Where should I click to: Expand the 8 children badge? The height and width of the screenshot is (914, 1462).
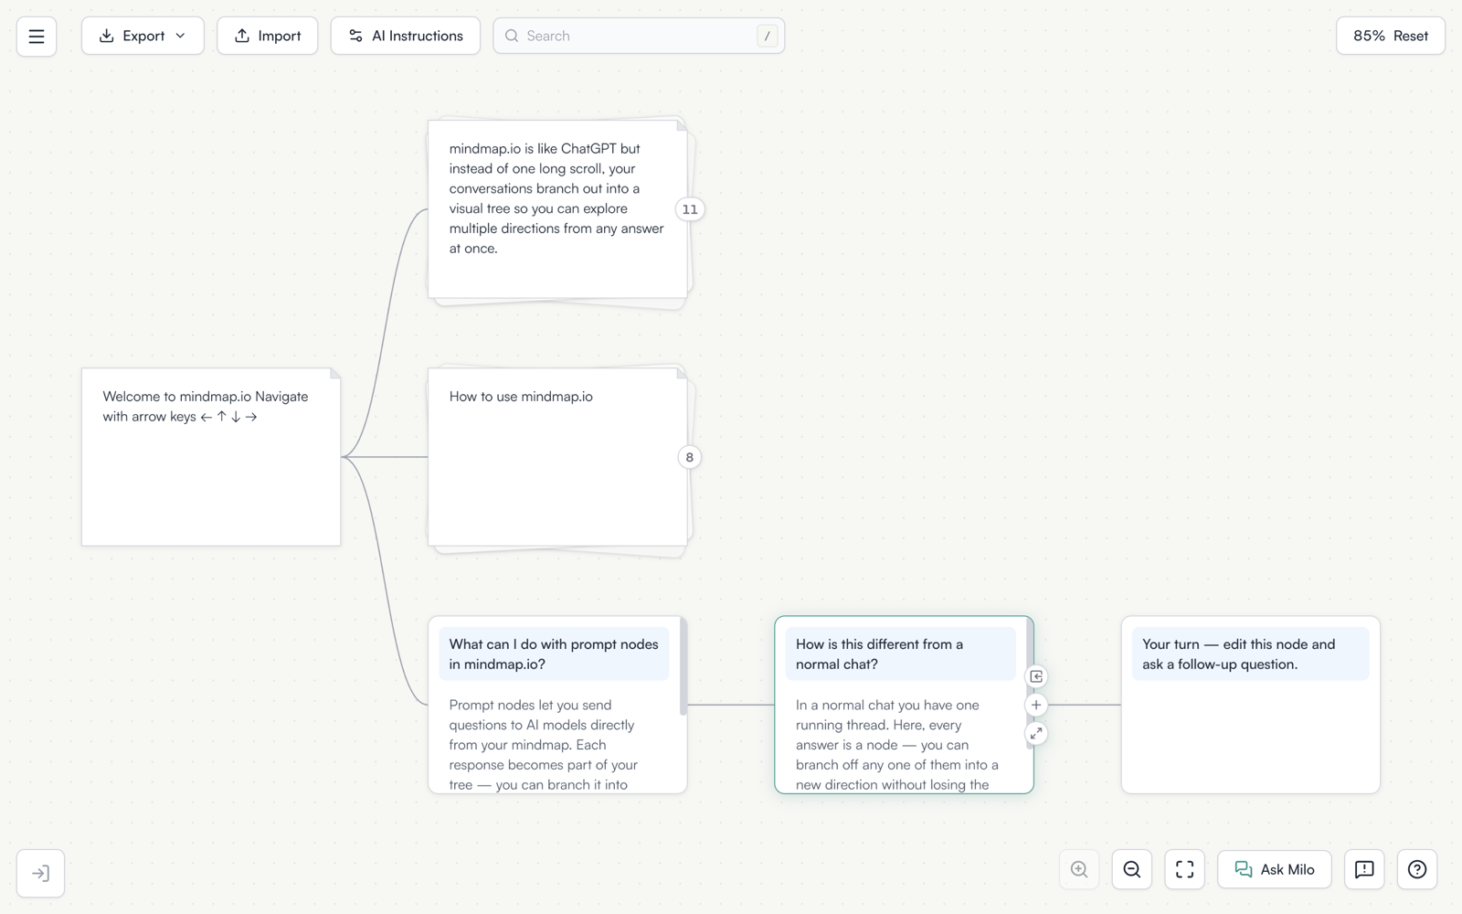(690, 457)
